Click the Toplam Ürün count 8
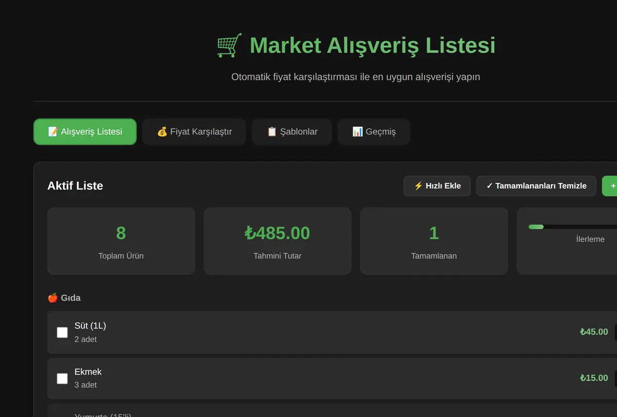Screen dimensions: 617x417 click(x=121, y=233)
